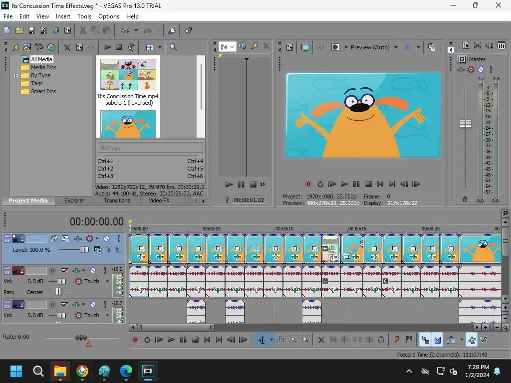Open Views dropdown arrow in Project Media
The image size is (511, 383).
tap(160, 47)
